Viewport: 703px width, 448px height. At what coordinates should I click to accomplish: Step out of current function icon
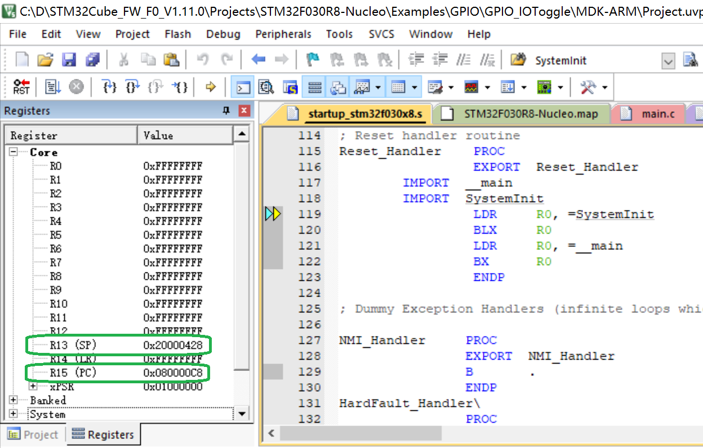pos(156,87)
